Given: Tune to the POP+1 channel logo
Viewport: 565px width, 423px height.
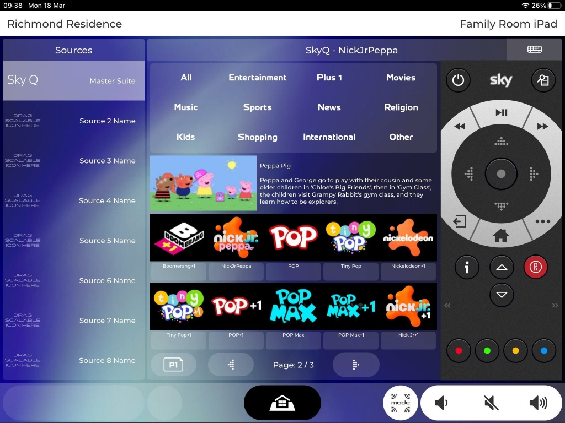Looking at the screenshot, I should click(236, 306).
